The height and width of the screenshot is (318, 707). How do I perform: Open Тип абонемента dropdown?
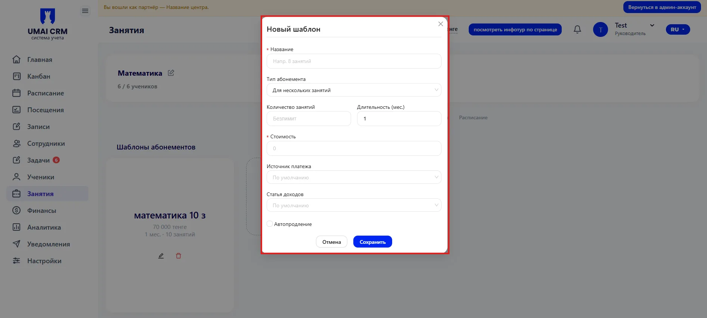tap(354, 90)
